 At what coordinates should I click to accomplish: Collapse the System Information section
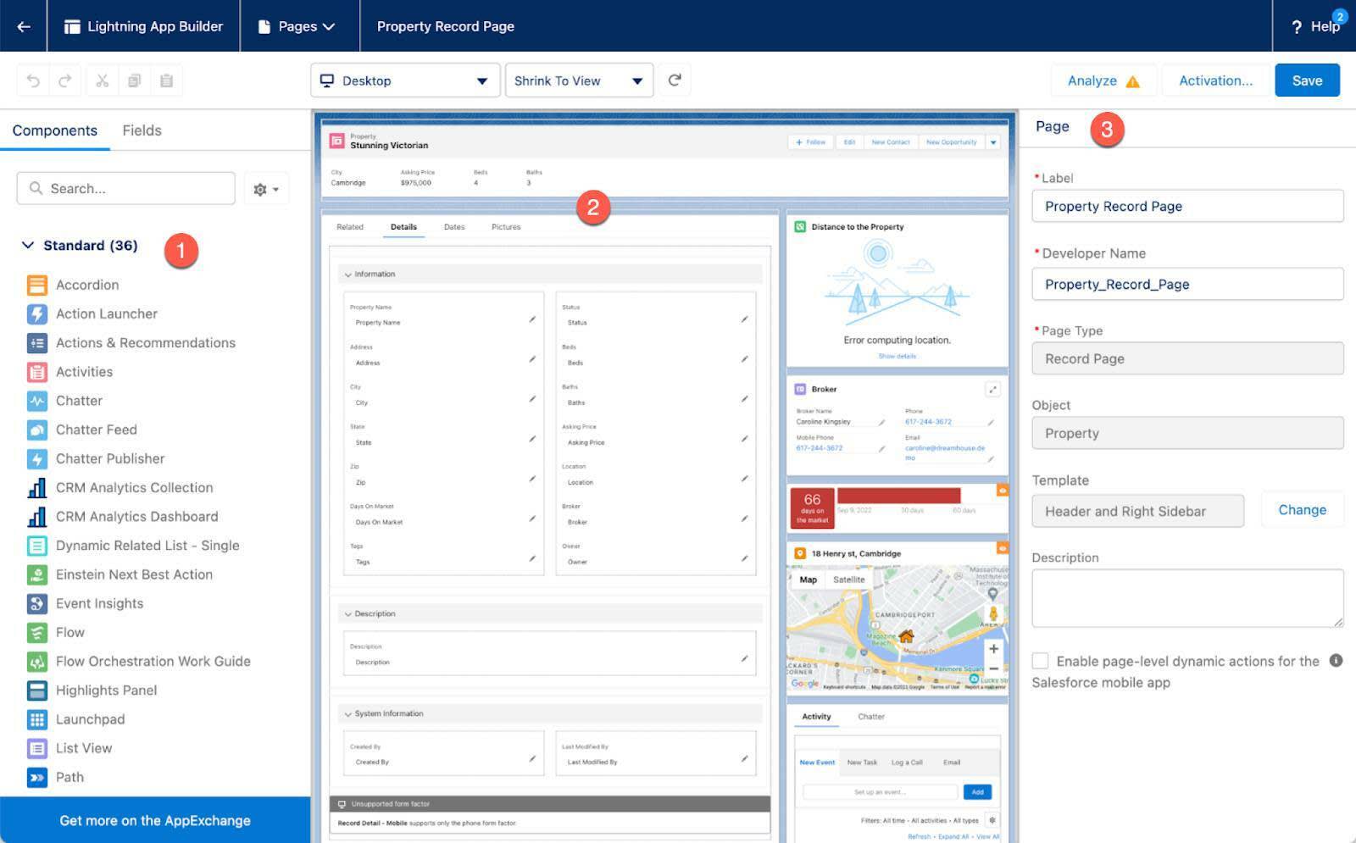coord(347,714)
